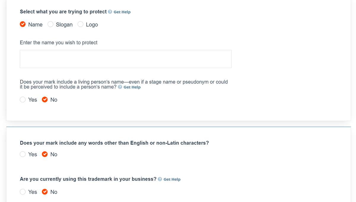356x202 pixels.
Task: Choose No for the living person's name question
Action: (x=45, y=99)
